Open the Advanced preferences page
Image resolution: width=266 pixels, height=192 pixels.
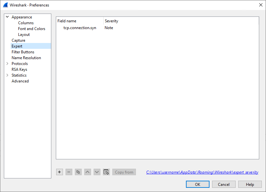click(20, 81)
